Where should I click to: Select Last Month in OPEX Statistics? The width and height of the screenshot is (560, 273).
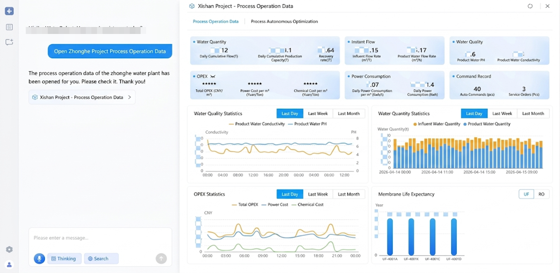click(349, 194)
